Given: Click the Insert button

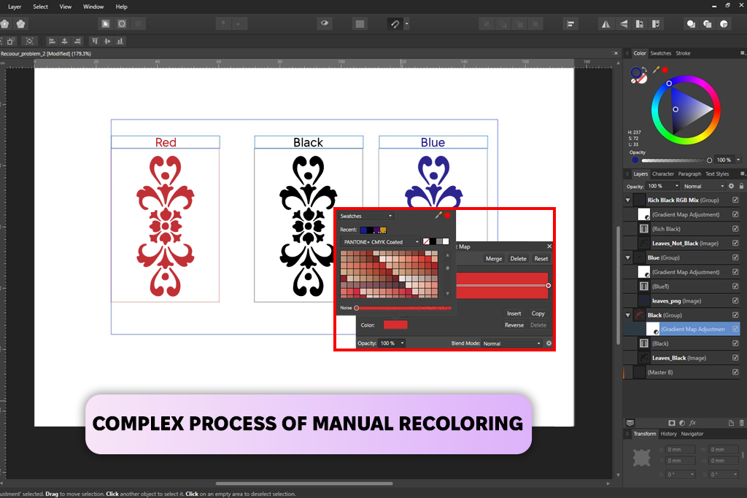Looking at the screenshot, I should tap(514, 314).
